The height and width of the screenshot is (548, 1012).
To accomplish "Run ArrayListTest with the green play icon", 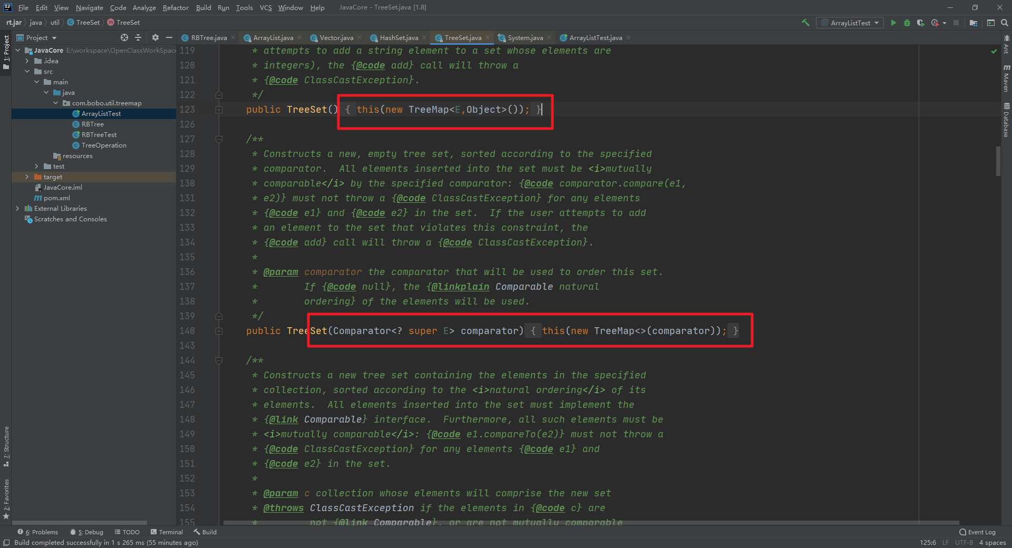I will point(893,23).
